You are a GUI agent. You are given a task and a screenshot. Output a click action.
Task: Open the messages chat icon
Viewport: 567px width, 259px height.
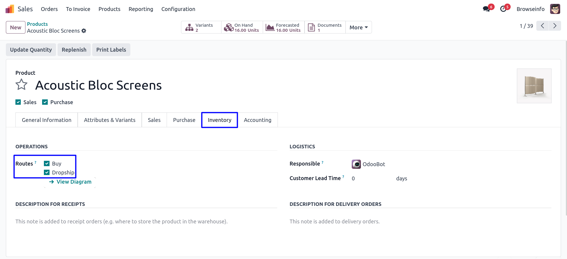(x=486, y=9)
